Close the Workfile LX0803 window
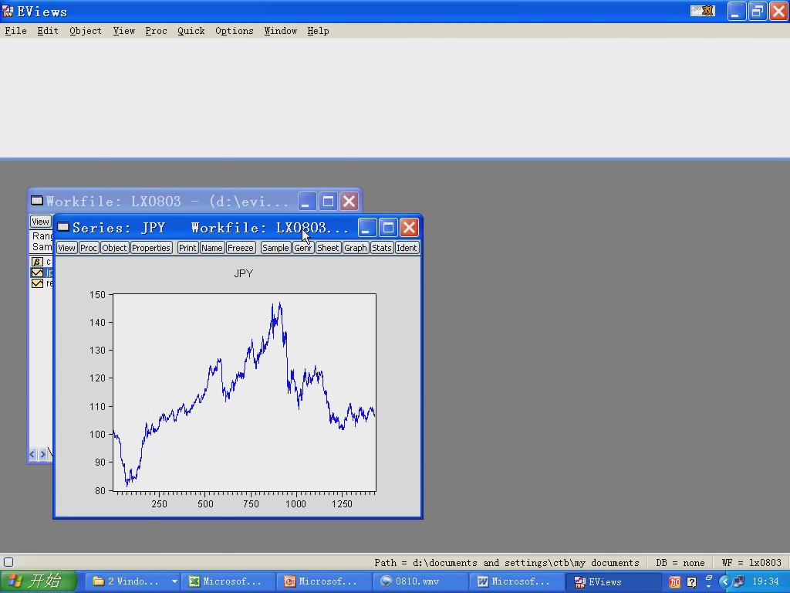 [349, 202]
